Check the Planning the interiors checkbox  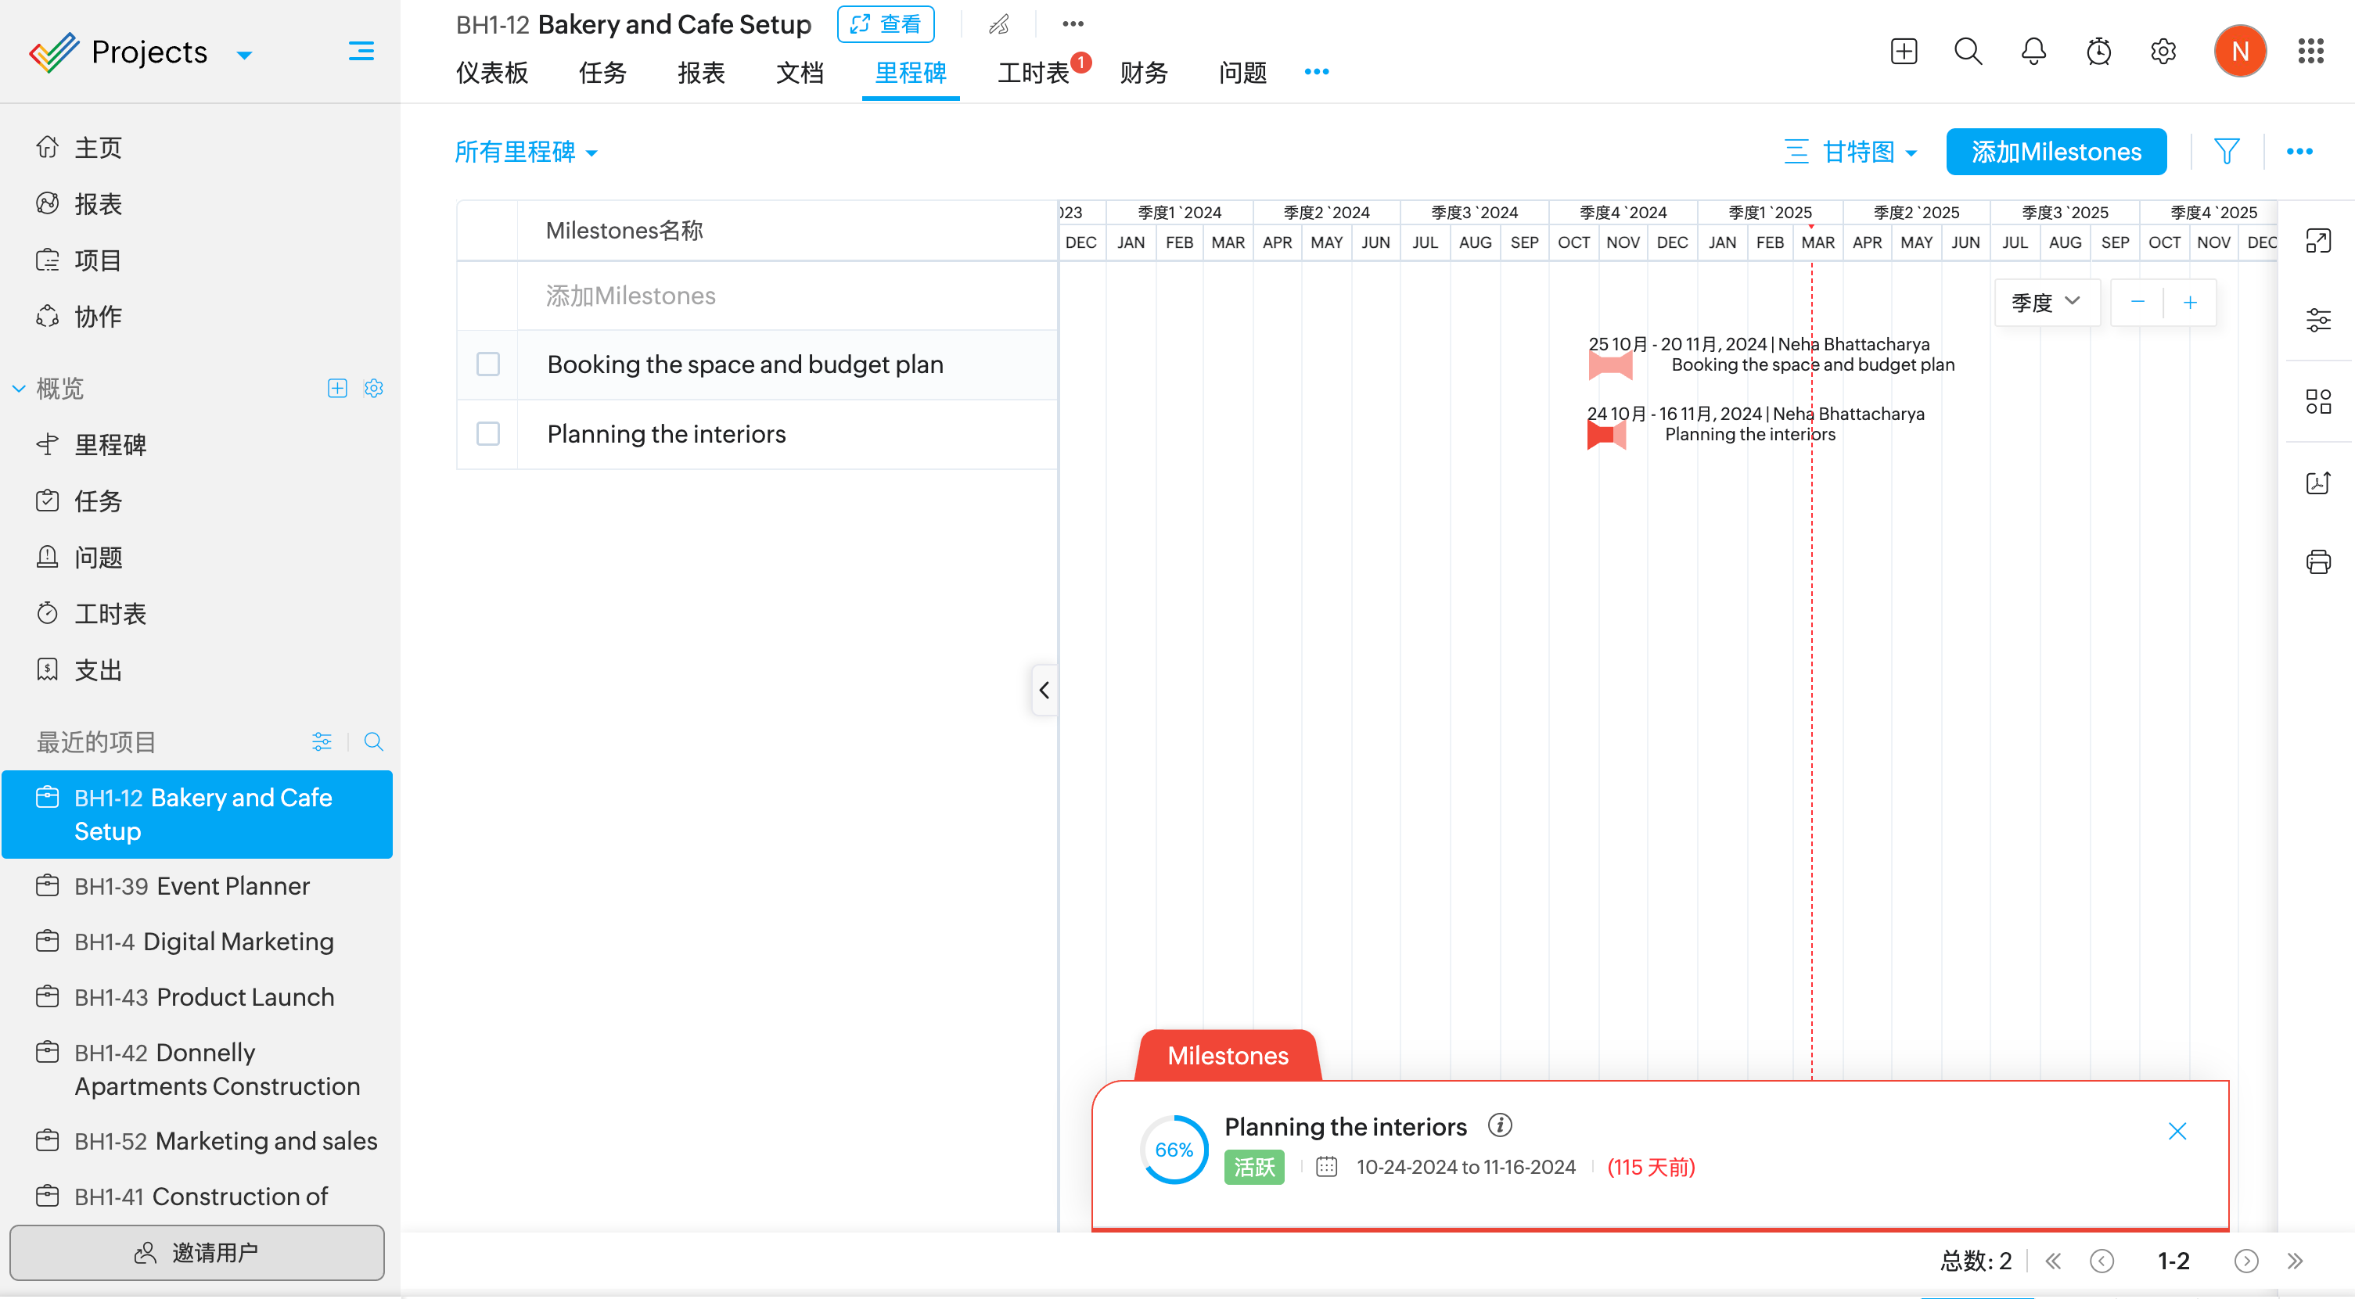[x=488, y=434]
